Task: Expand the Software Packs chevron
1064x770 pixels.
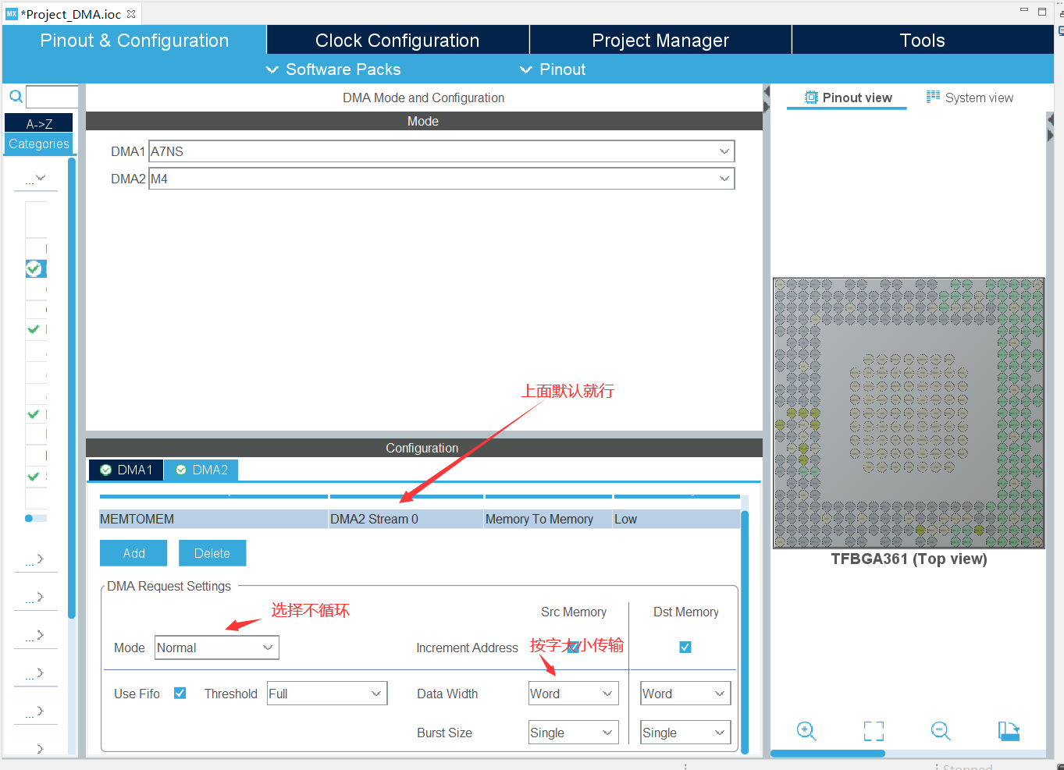Action: point(272,69)
